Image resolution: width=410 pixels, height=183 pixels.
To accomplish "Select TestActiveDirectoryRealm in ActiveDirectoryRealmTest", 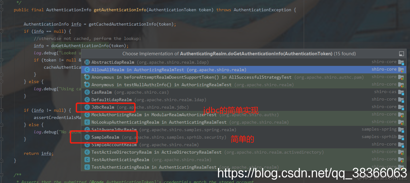I will coord(244,152).
